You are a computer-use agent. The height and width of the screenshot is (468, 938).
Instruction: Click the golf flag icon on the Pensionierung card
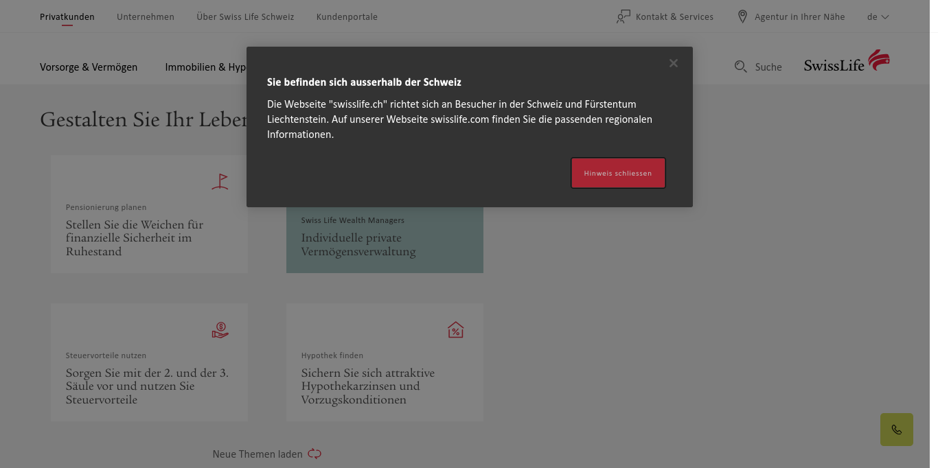220,182
